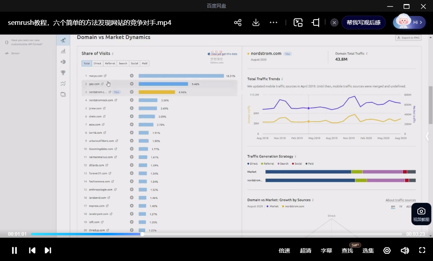Viewport: 433px width, 261px height.
Task: Take a 视频截图 video screenshot
Action: tap(421, 214)
